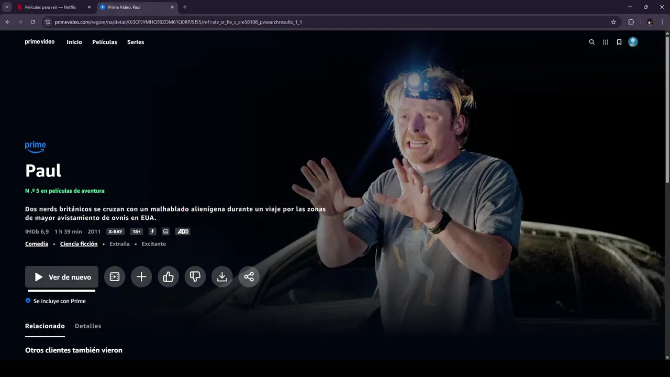This screenshot has height=377, width=670.
Task: Click the AD audio description badge
Action: (182, 231)
